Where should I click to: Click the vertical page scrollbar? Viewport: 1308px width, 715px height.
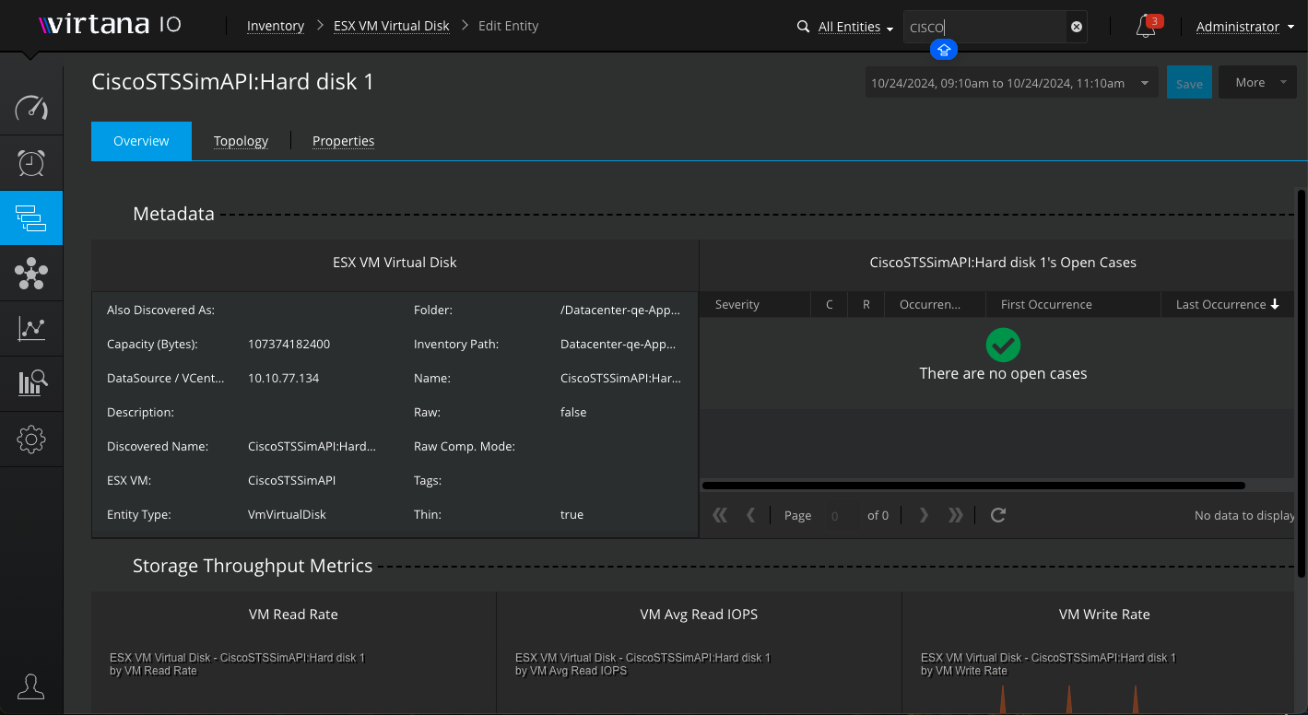click(x=1301, y=383)
